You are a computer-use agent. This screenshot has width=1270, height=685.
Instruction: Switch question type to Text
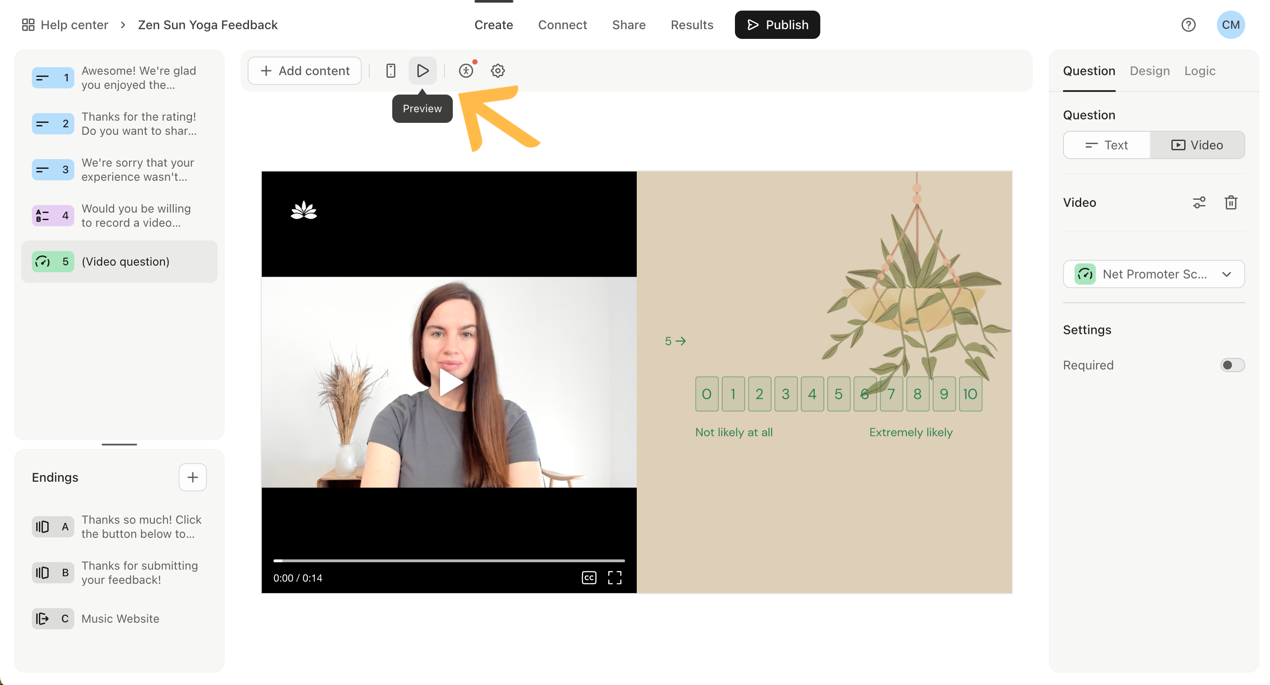(x=1107, y=145)
